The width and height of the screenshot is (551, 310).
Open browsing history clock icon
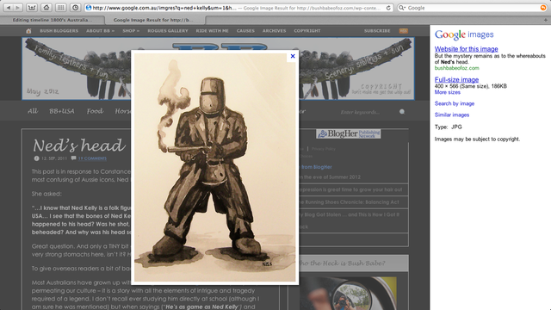pyautogui.click(x=75, y=8)
